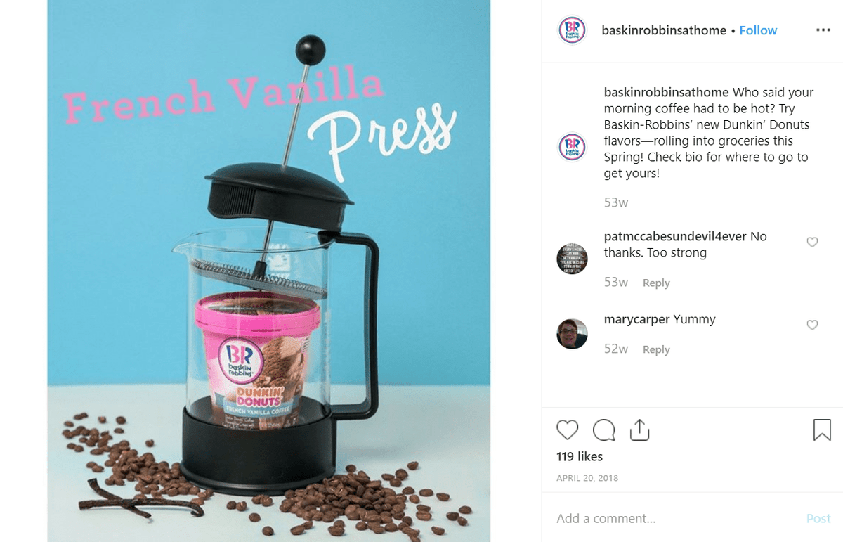This screenshot has width=843, height=542.
Task: Follow baskinrobbinsathome account
Action: pos(758,30)
